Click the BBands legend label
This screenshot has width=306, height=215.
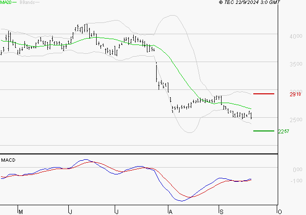[x=27, y=2]
